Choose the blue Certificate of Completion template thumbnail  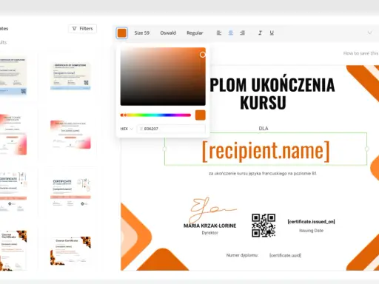click(x=70, y=76)
